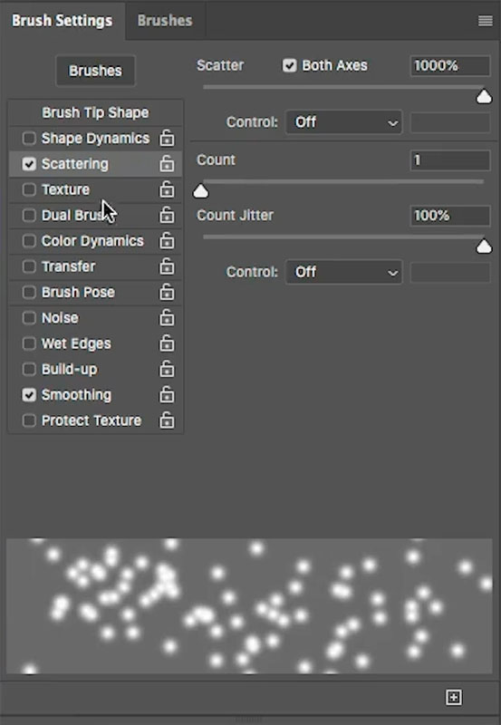Disable the Smoothing checkbox
501x725 pixels.
(29, 395)
